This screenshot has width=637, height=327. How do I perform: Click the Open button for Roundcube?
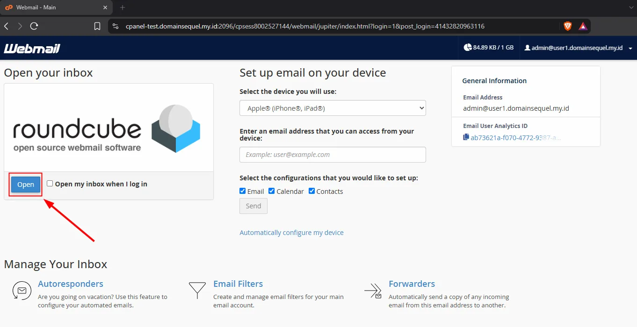coord(26,185)
